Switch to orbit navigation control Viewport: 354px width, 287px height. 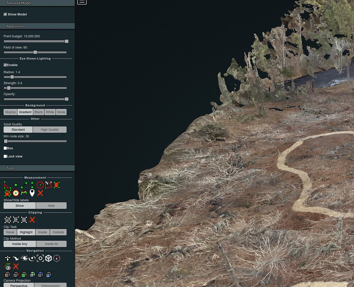tap(32, 258)
